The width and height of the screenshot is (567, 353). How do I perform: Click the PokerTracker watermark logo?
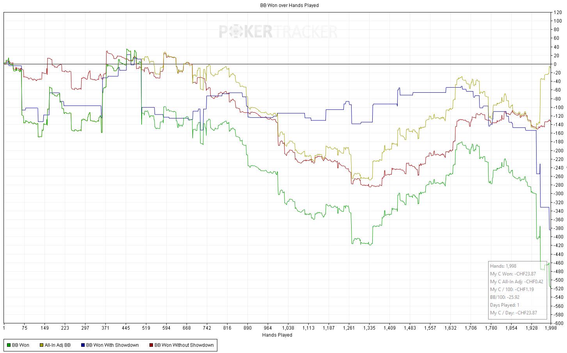click(x=278, y=32)
